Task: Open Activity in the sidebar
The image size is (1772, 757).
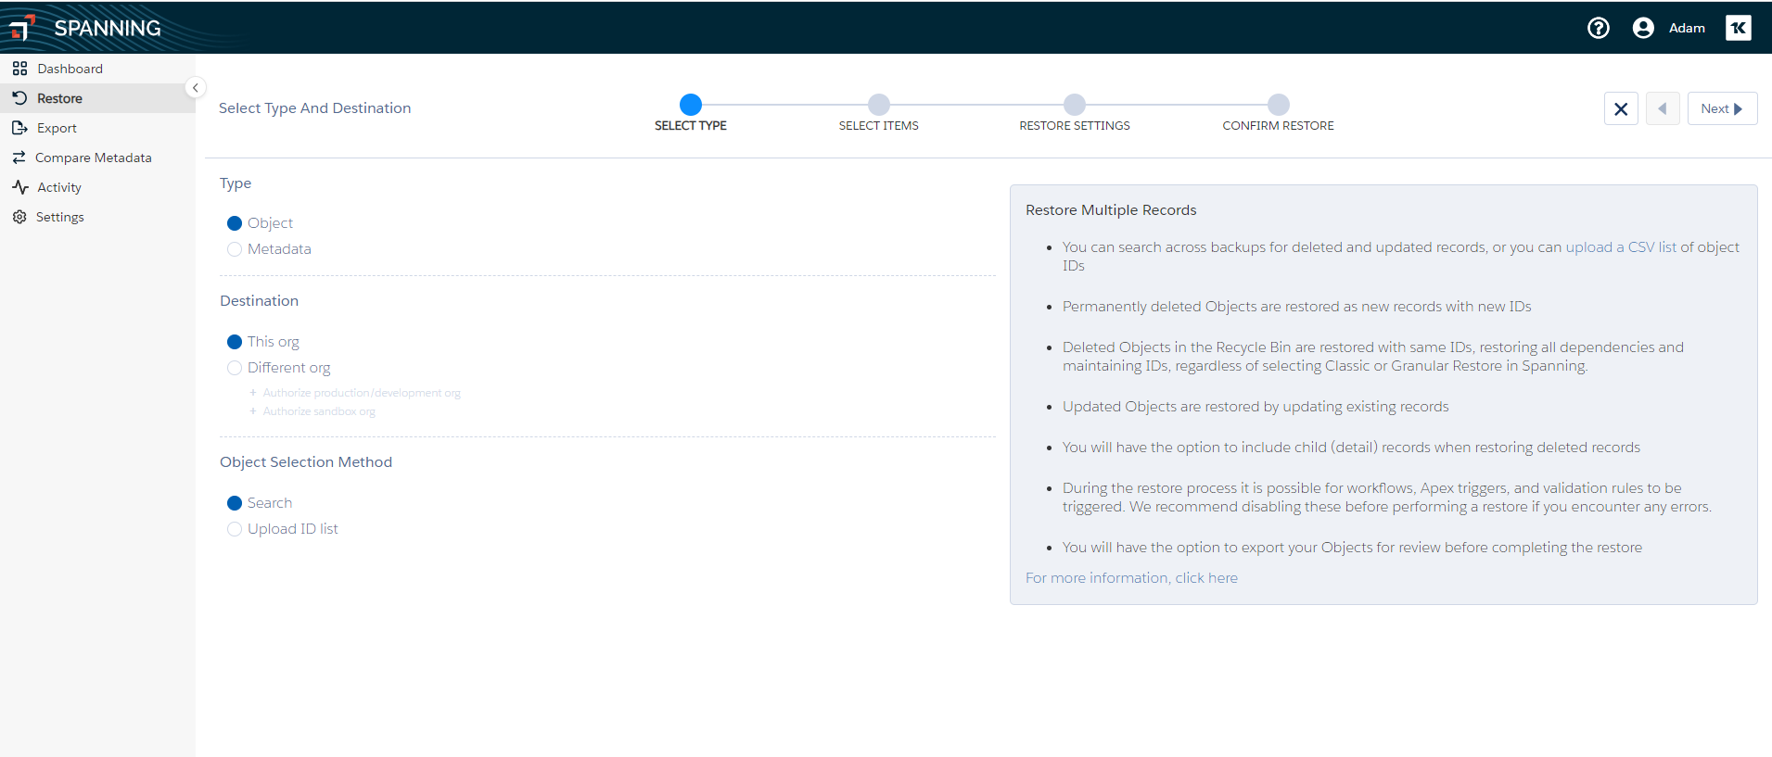Action: (97, 187)
